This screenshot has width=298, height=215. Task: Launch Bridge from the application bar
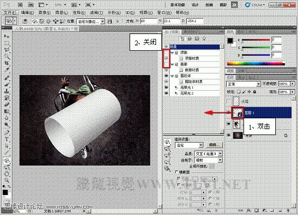20,5
